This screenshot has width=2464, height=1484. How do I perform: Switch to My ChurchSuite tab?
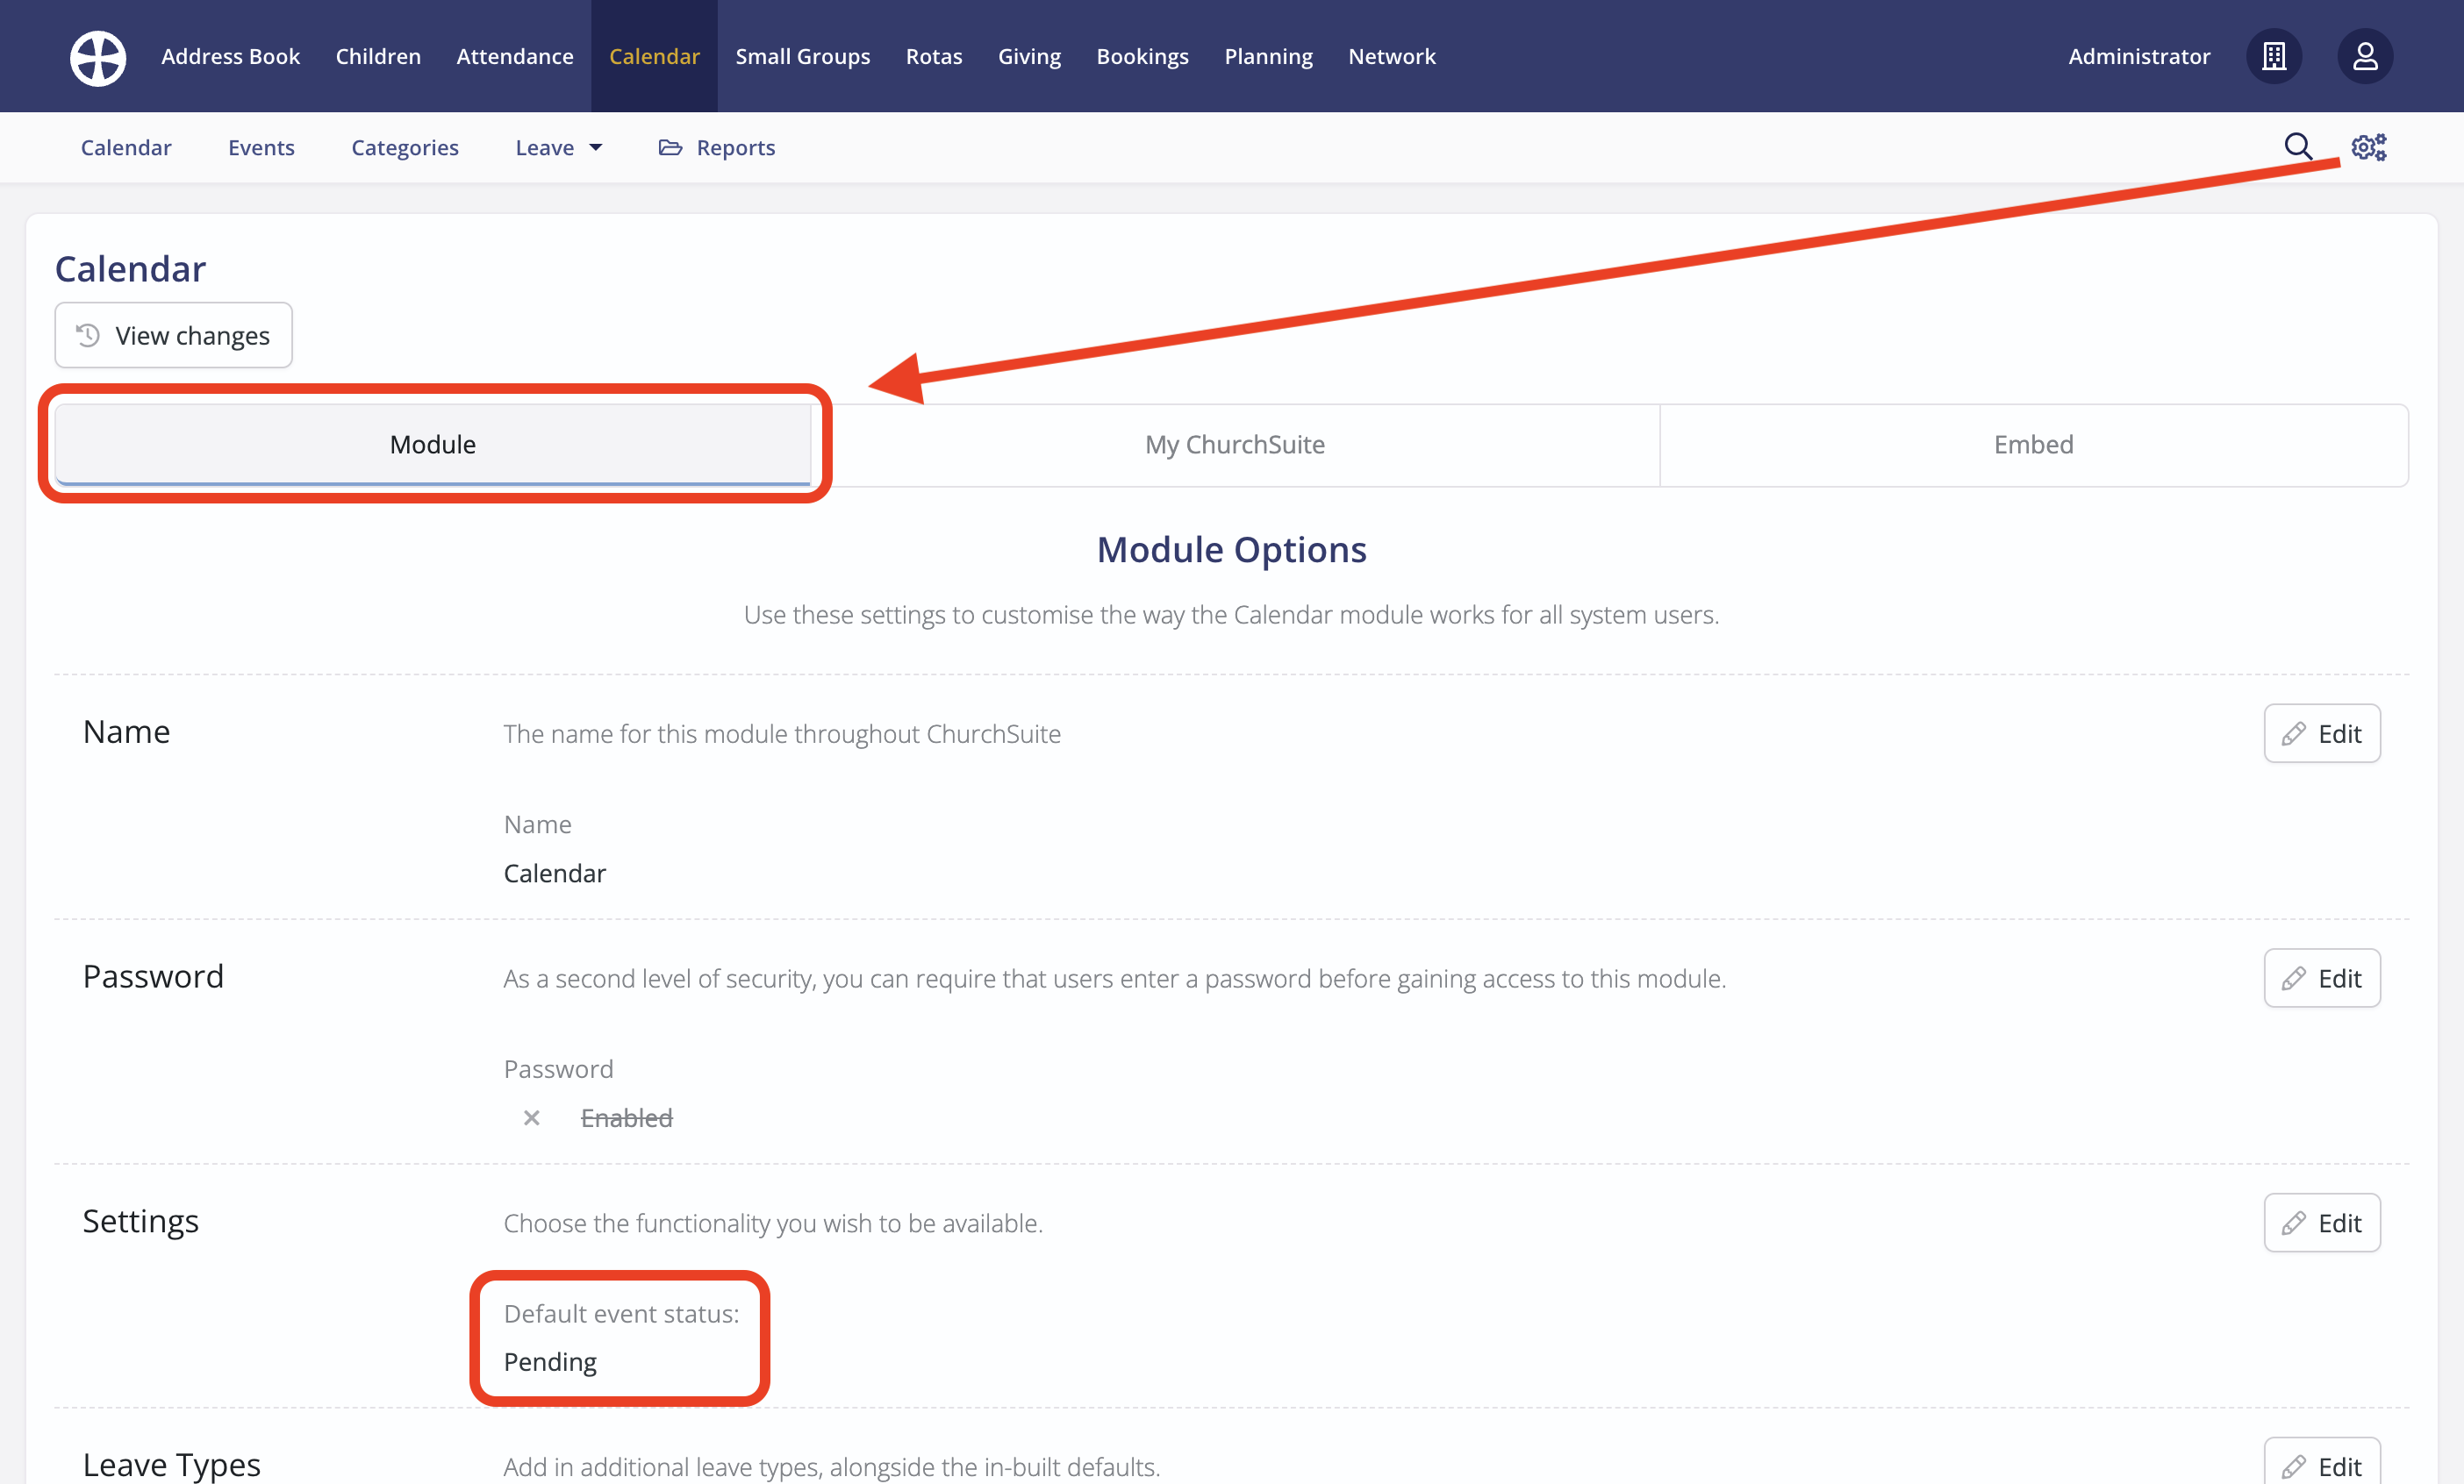click(1234, 445)
